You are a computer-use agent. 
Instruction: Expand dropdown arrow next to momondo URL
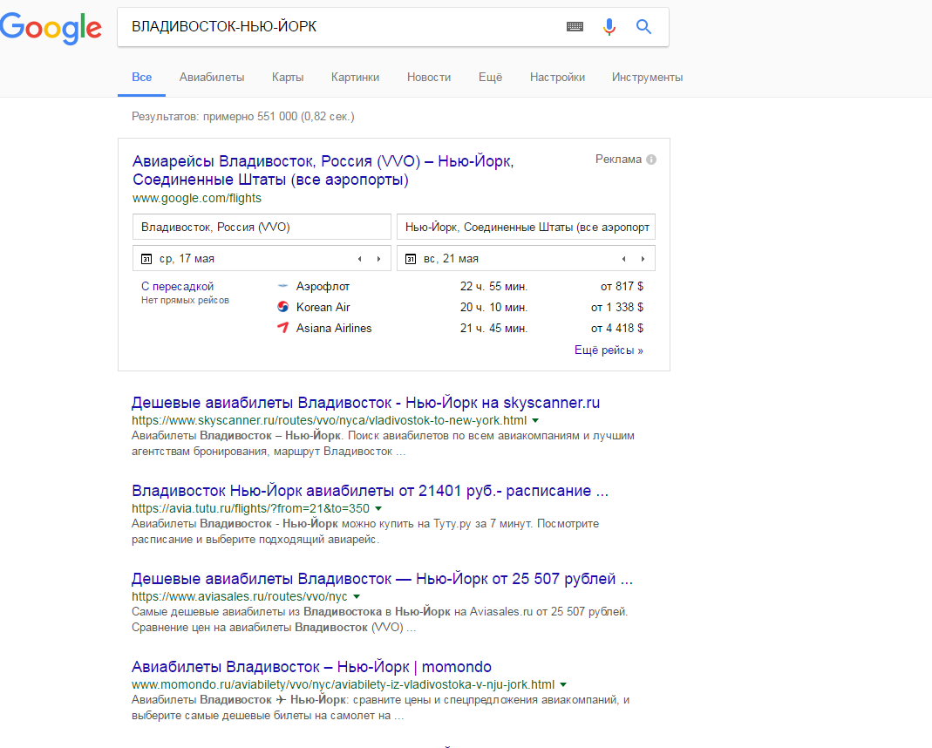[x=563, y=684]
